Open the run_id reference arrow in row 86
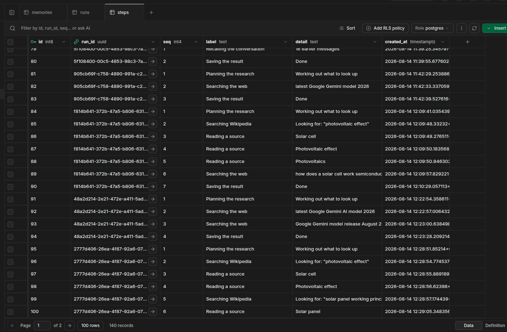Screen dimensions: 507x332 tap(153, 137)
